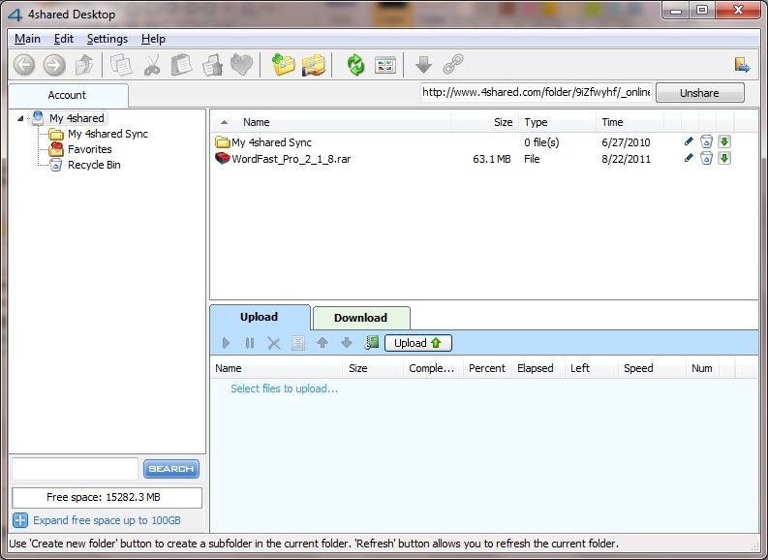Click the green download icon for My 4shared Sync

coord(724,141)
